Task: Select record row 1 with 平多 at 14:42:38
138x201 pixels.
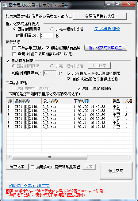Action: [x=69, y=107]
